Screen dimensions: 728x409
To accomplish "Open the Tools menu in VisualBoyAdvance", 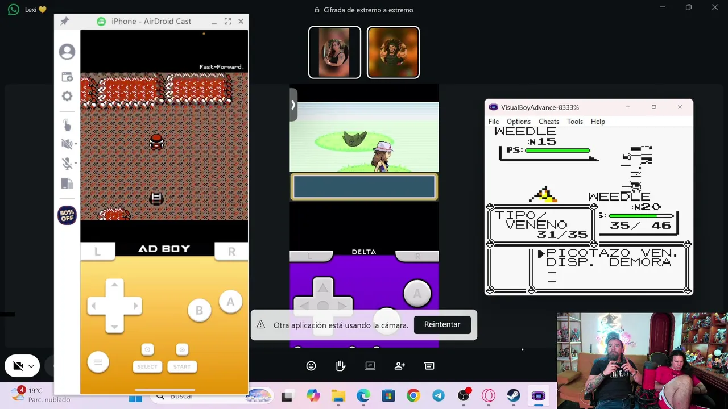I will 575,122.
